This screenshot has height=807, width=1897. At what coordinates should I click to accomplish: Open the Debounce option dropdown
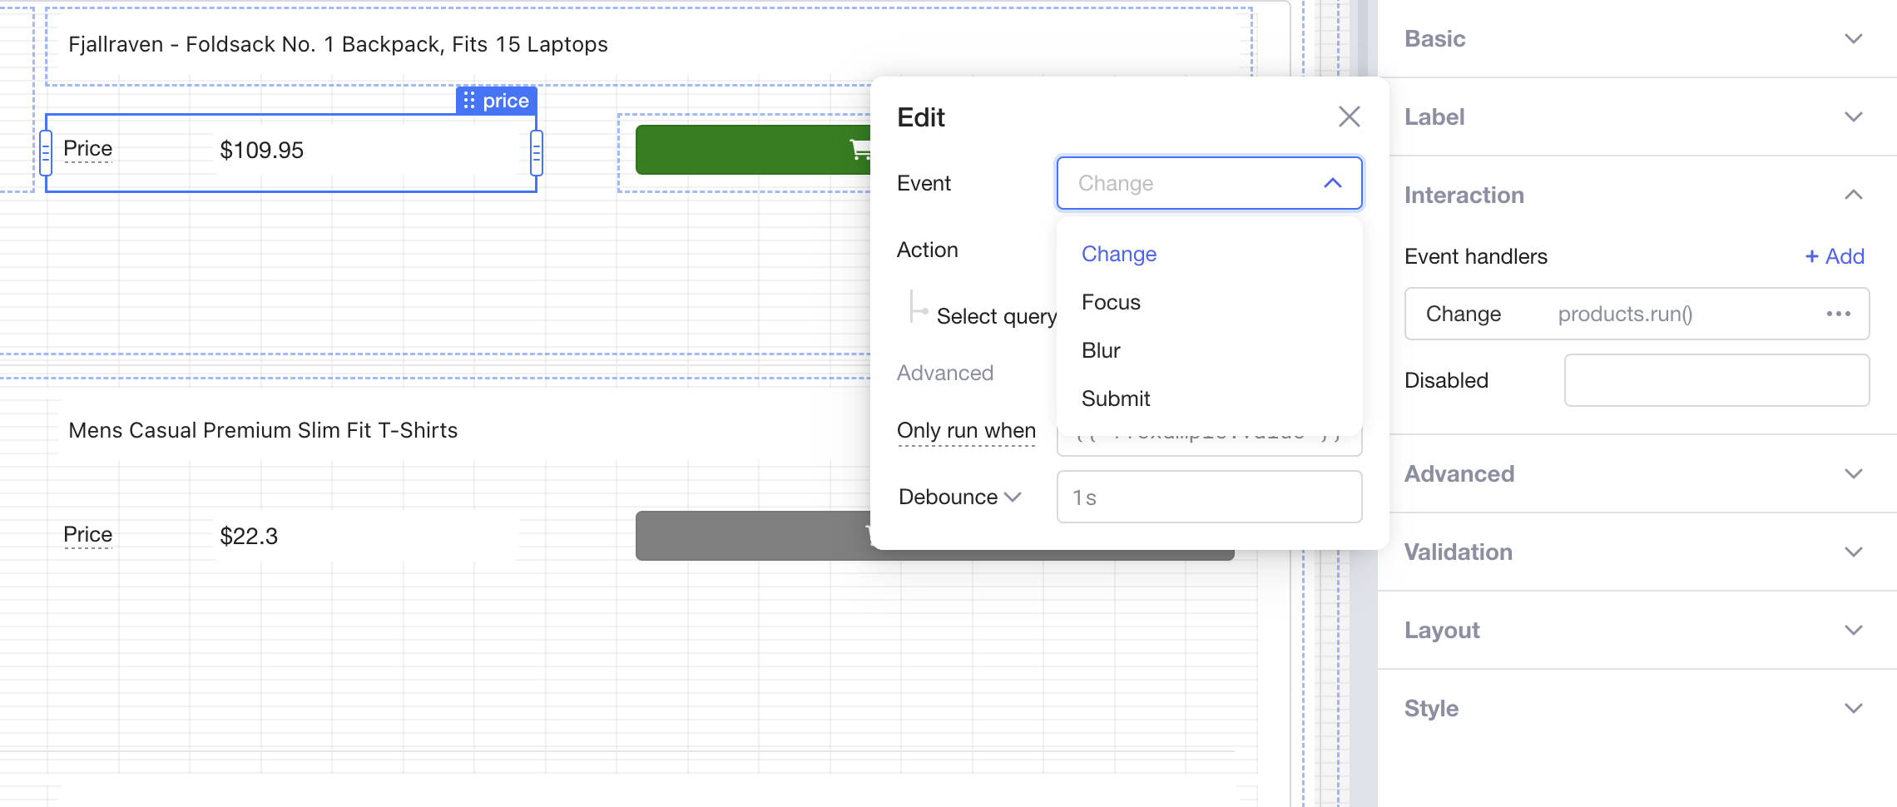959,497
